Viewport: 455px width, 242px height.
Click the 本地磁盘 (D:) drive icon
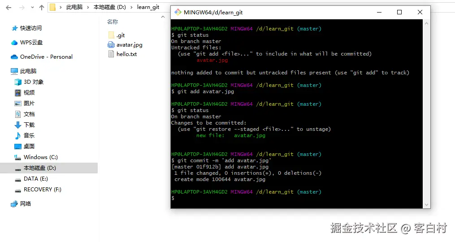[x=18, y=169]
